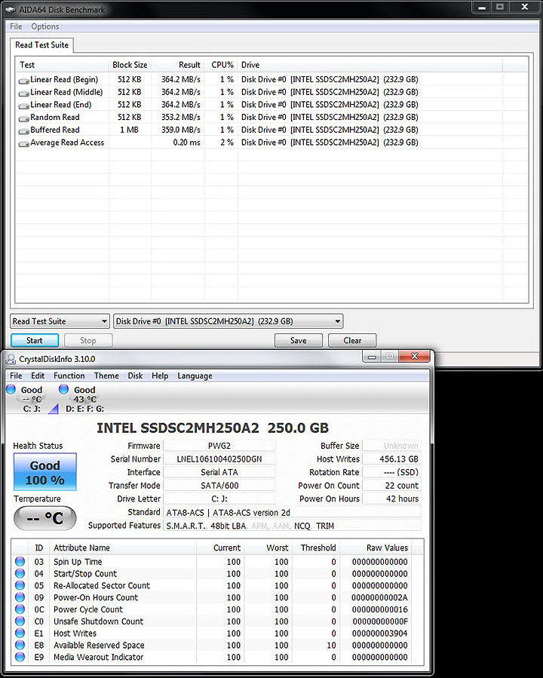This screenshot has height=678, width=543.
Task: Click raw value 000000003904 for Host Writes
Action: pyautogui.click(x=379, y=633)
